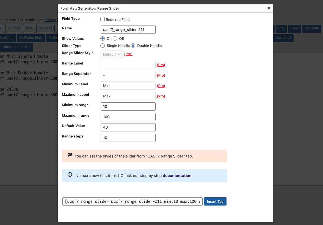Insert a date form-tag
The width and height of the screenshot is (323, 225).
pyautogui.click(x=29, y=28)
